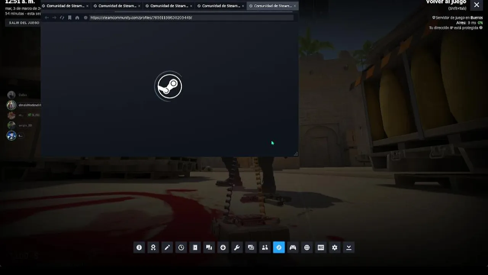Open overlay settings gear icon
The height and width of the screenshot is (275, 488).
point(335,247)
